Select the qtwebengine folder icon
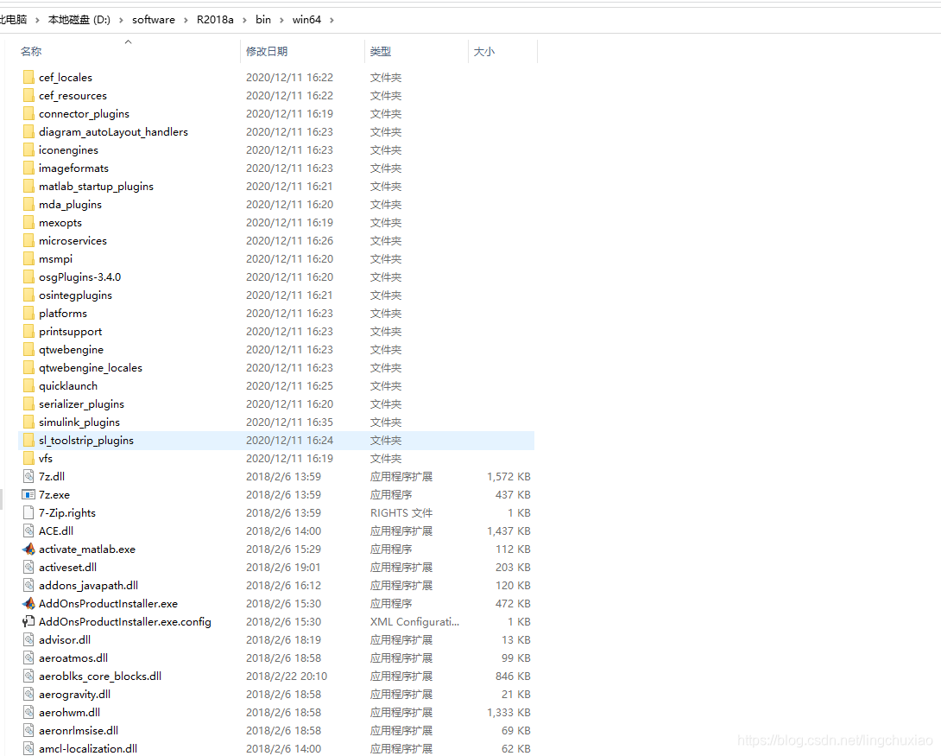Viewport: 941px width, 756px height. click(x=28, y=349)
